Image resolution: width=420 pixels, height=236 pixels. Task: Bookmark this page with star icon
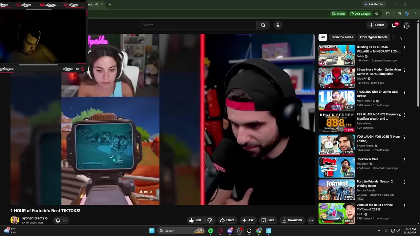(377, 14)
